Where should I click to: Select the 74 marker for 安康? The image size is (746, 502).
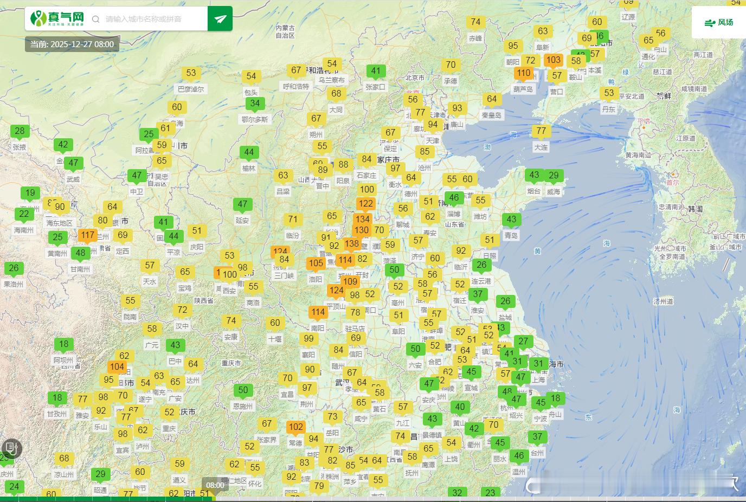[x=231, y=321]
